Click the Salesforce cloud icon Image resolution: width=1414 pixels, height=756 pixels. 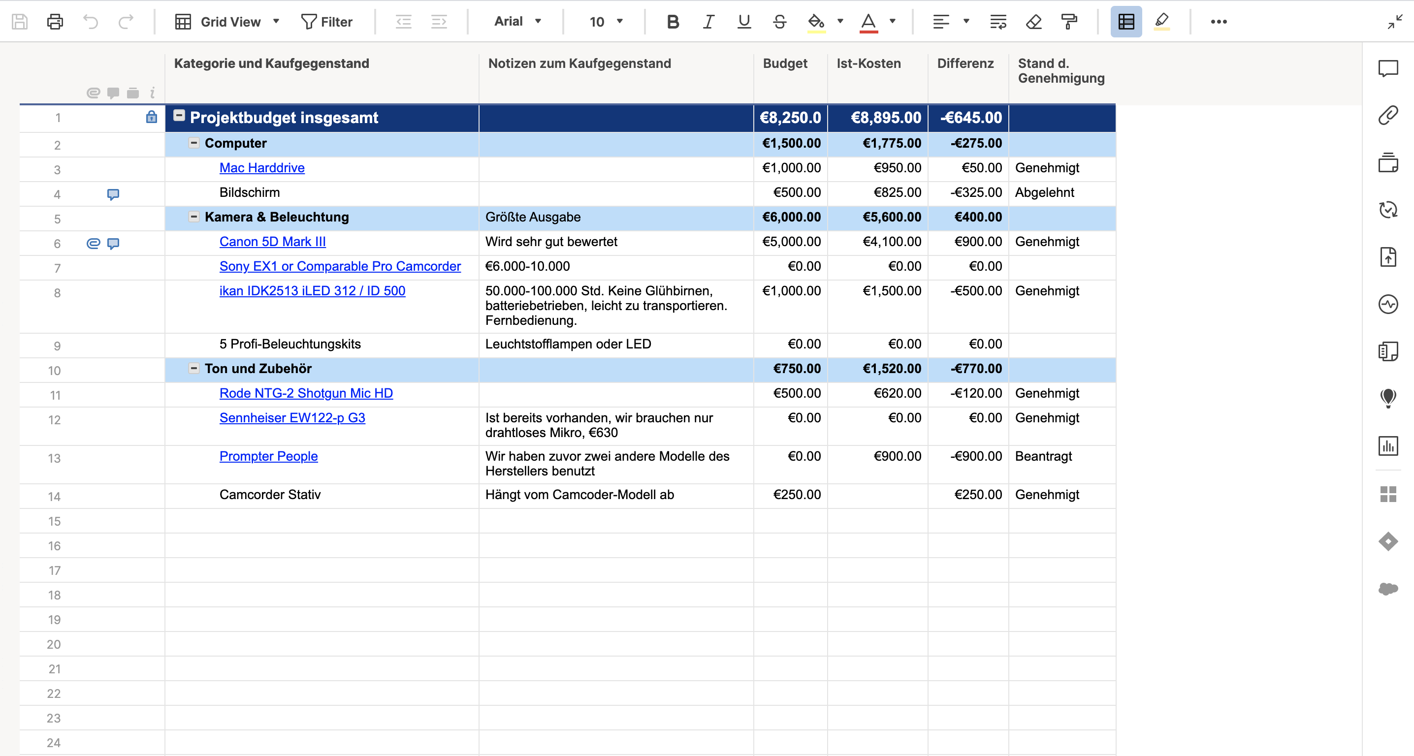coord(1388,589)
